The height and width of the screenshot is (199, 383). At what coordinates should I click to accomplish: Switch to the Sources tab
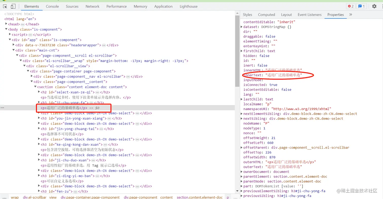72,6
